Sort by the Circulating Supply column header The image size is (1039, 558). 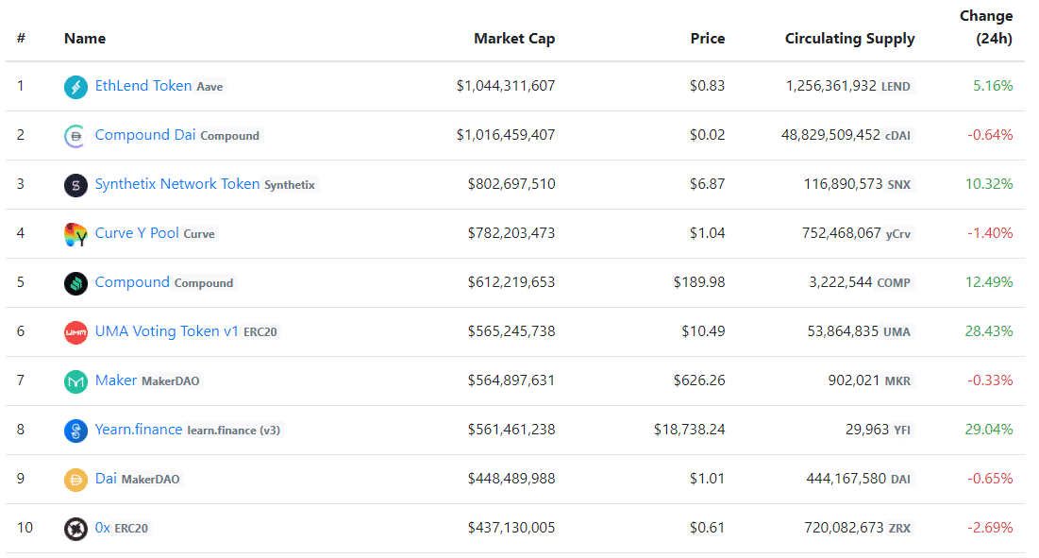849,39
